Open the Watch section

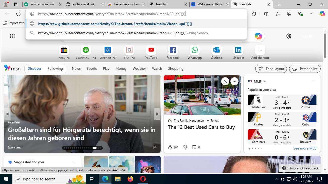click(x=157, y=68)
